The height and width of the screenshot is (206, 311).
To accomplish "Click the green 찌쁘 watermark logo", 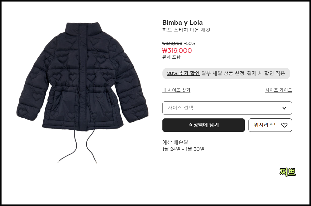I will coord(287,172).
